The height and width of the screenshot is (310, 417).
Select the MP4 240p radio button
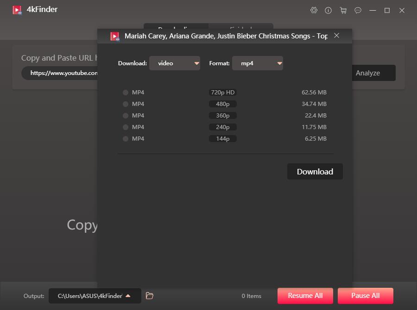click(x=126, y=127)
